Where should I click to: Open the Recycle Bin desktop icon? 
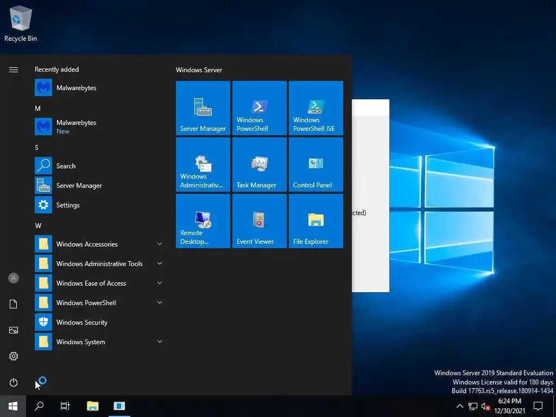pos(21,24)
